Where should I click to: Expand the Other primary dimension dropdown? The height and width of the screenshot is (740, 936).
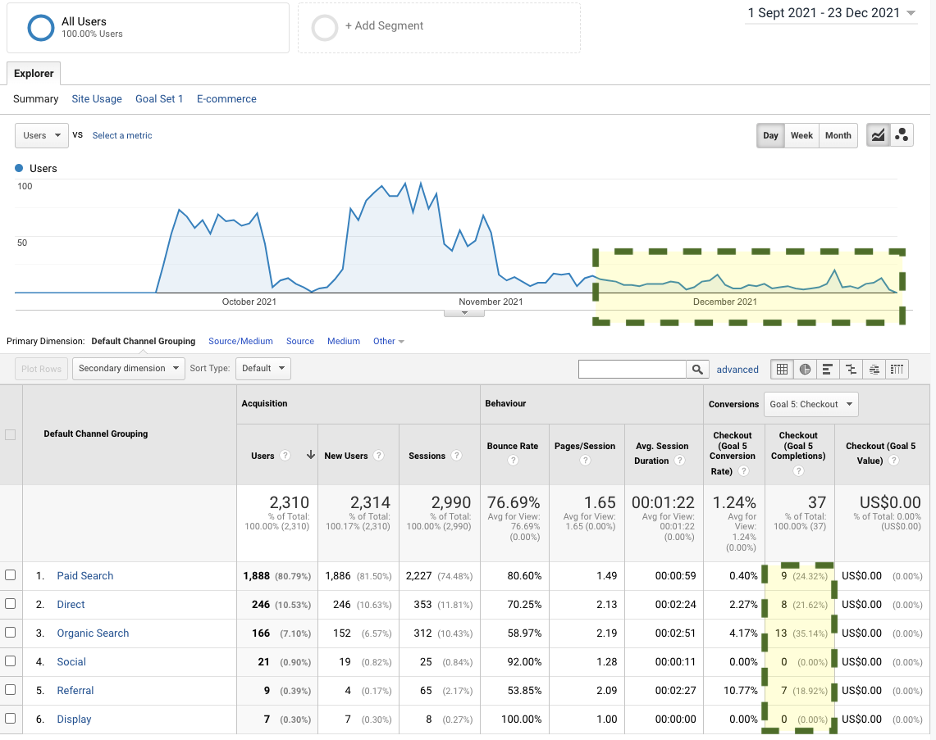point(389,341)
